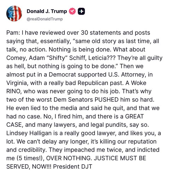Click the word "RINO," in the post
Viewport: 169px width, 177px height.
tap(14, 91)
